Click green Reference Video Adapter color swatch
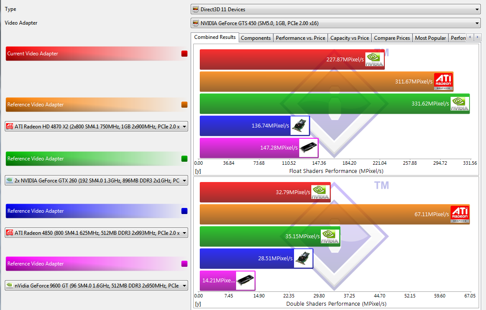Screen dimensions: 486x310 (x=185, y=159)
